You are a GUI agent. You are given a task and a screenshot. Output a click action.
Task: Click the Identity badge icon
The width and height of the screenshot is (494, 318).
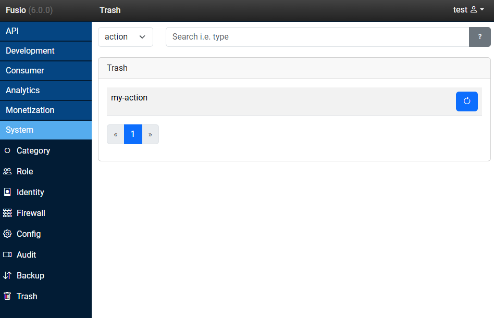pos(7,192)
